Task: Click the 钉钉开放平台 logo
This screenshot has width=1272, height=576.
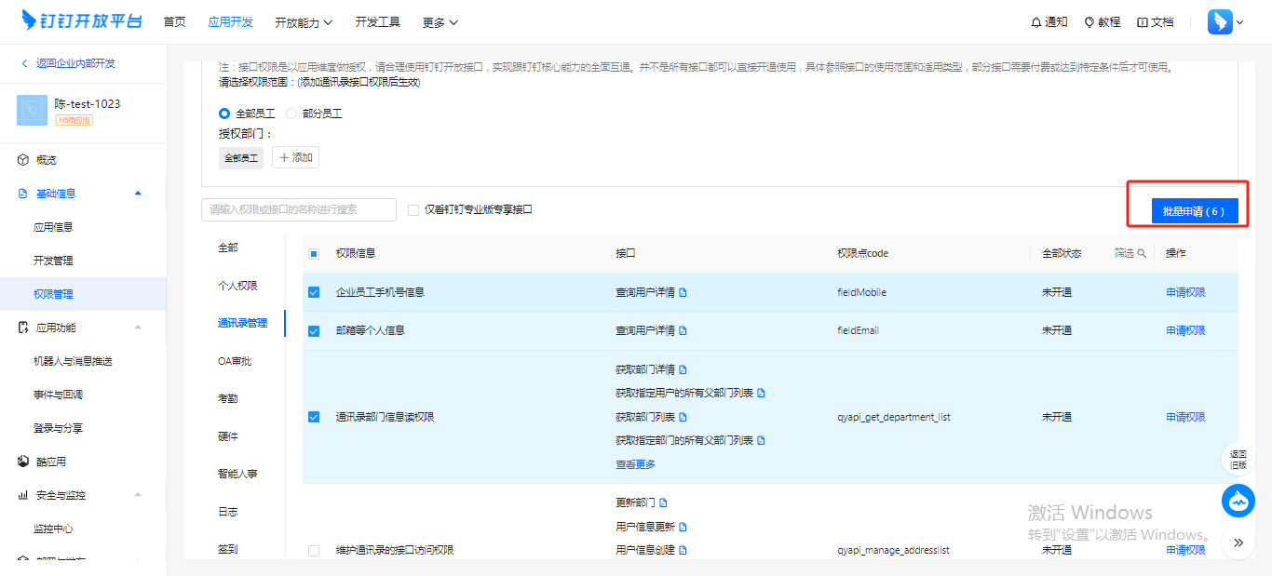Action: [x=82, y=21]
